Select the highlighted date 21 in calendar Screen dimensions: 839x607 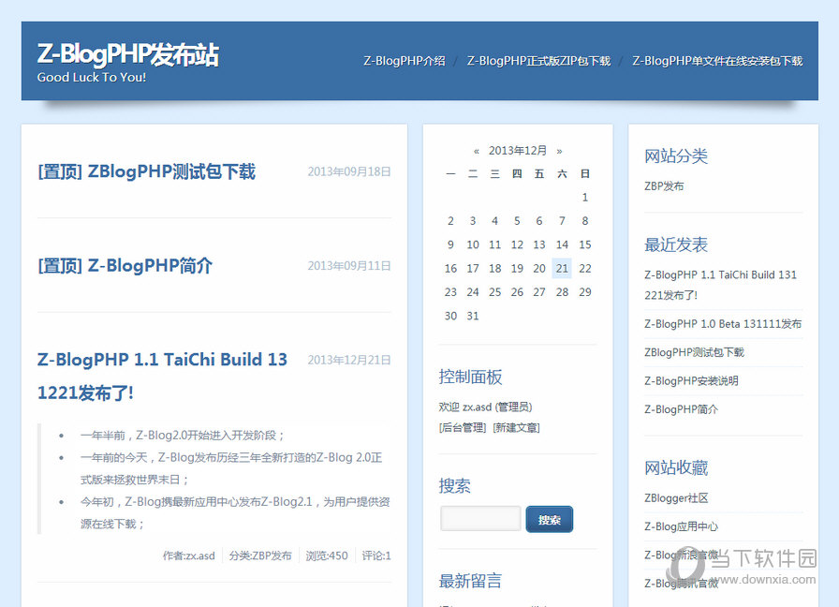(562, 268)
